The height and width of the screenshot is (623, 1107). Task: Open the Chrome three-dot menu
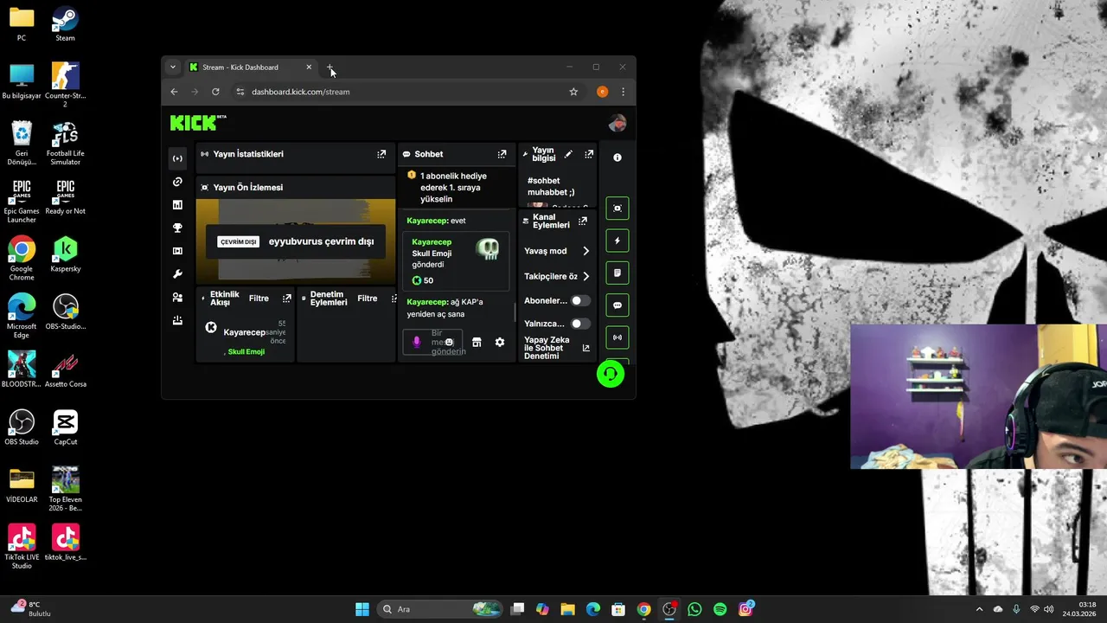pyautogui.click(x=623, y=92)
